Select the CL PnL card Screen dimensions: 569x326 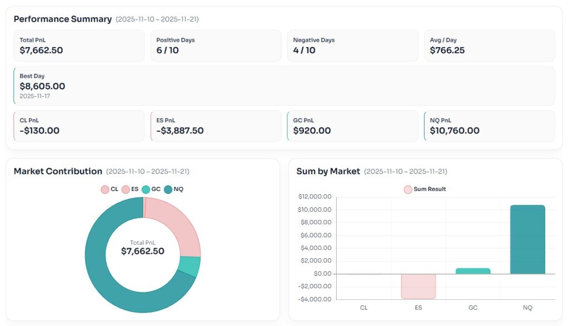click(79, 126)
